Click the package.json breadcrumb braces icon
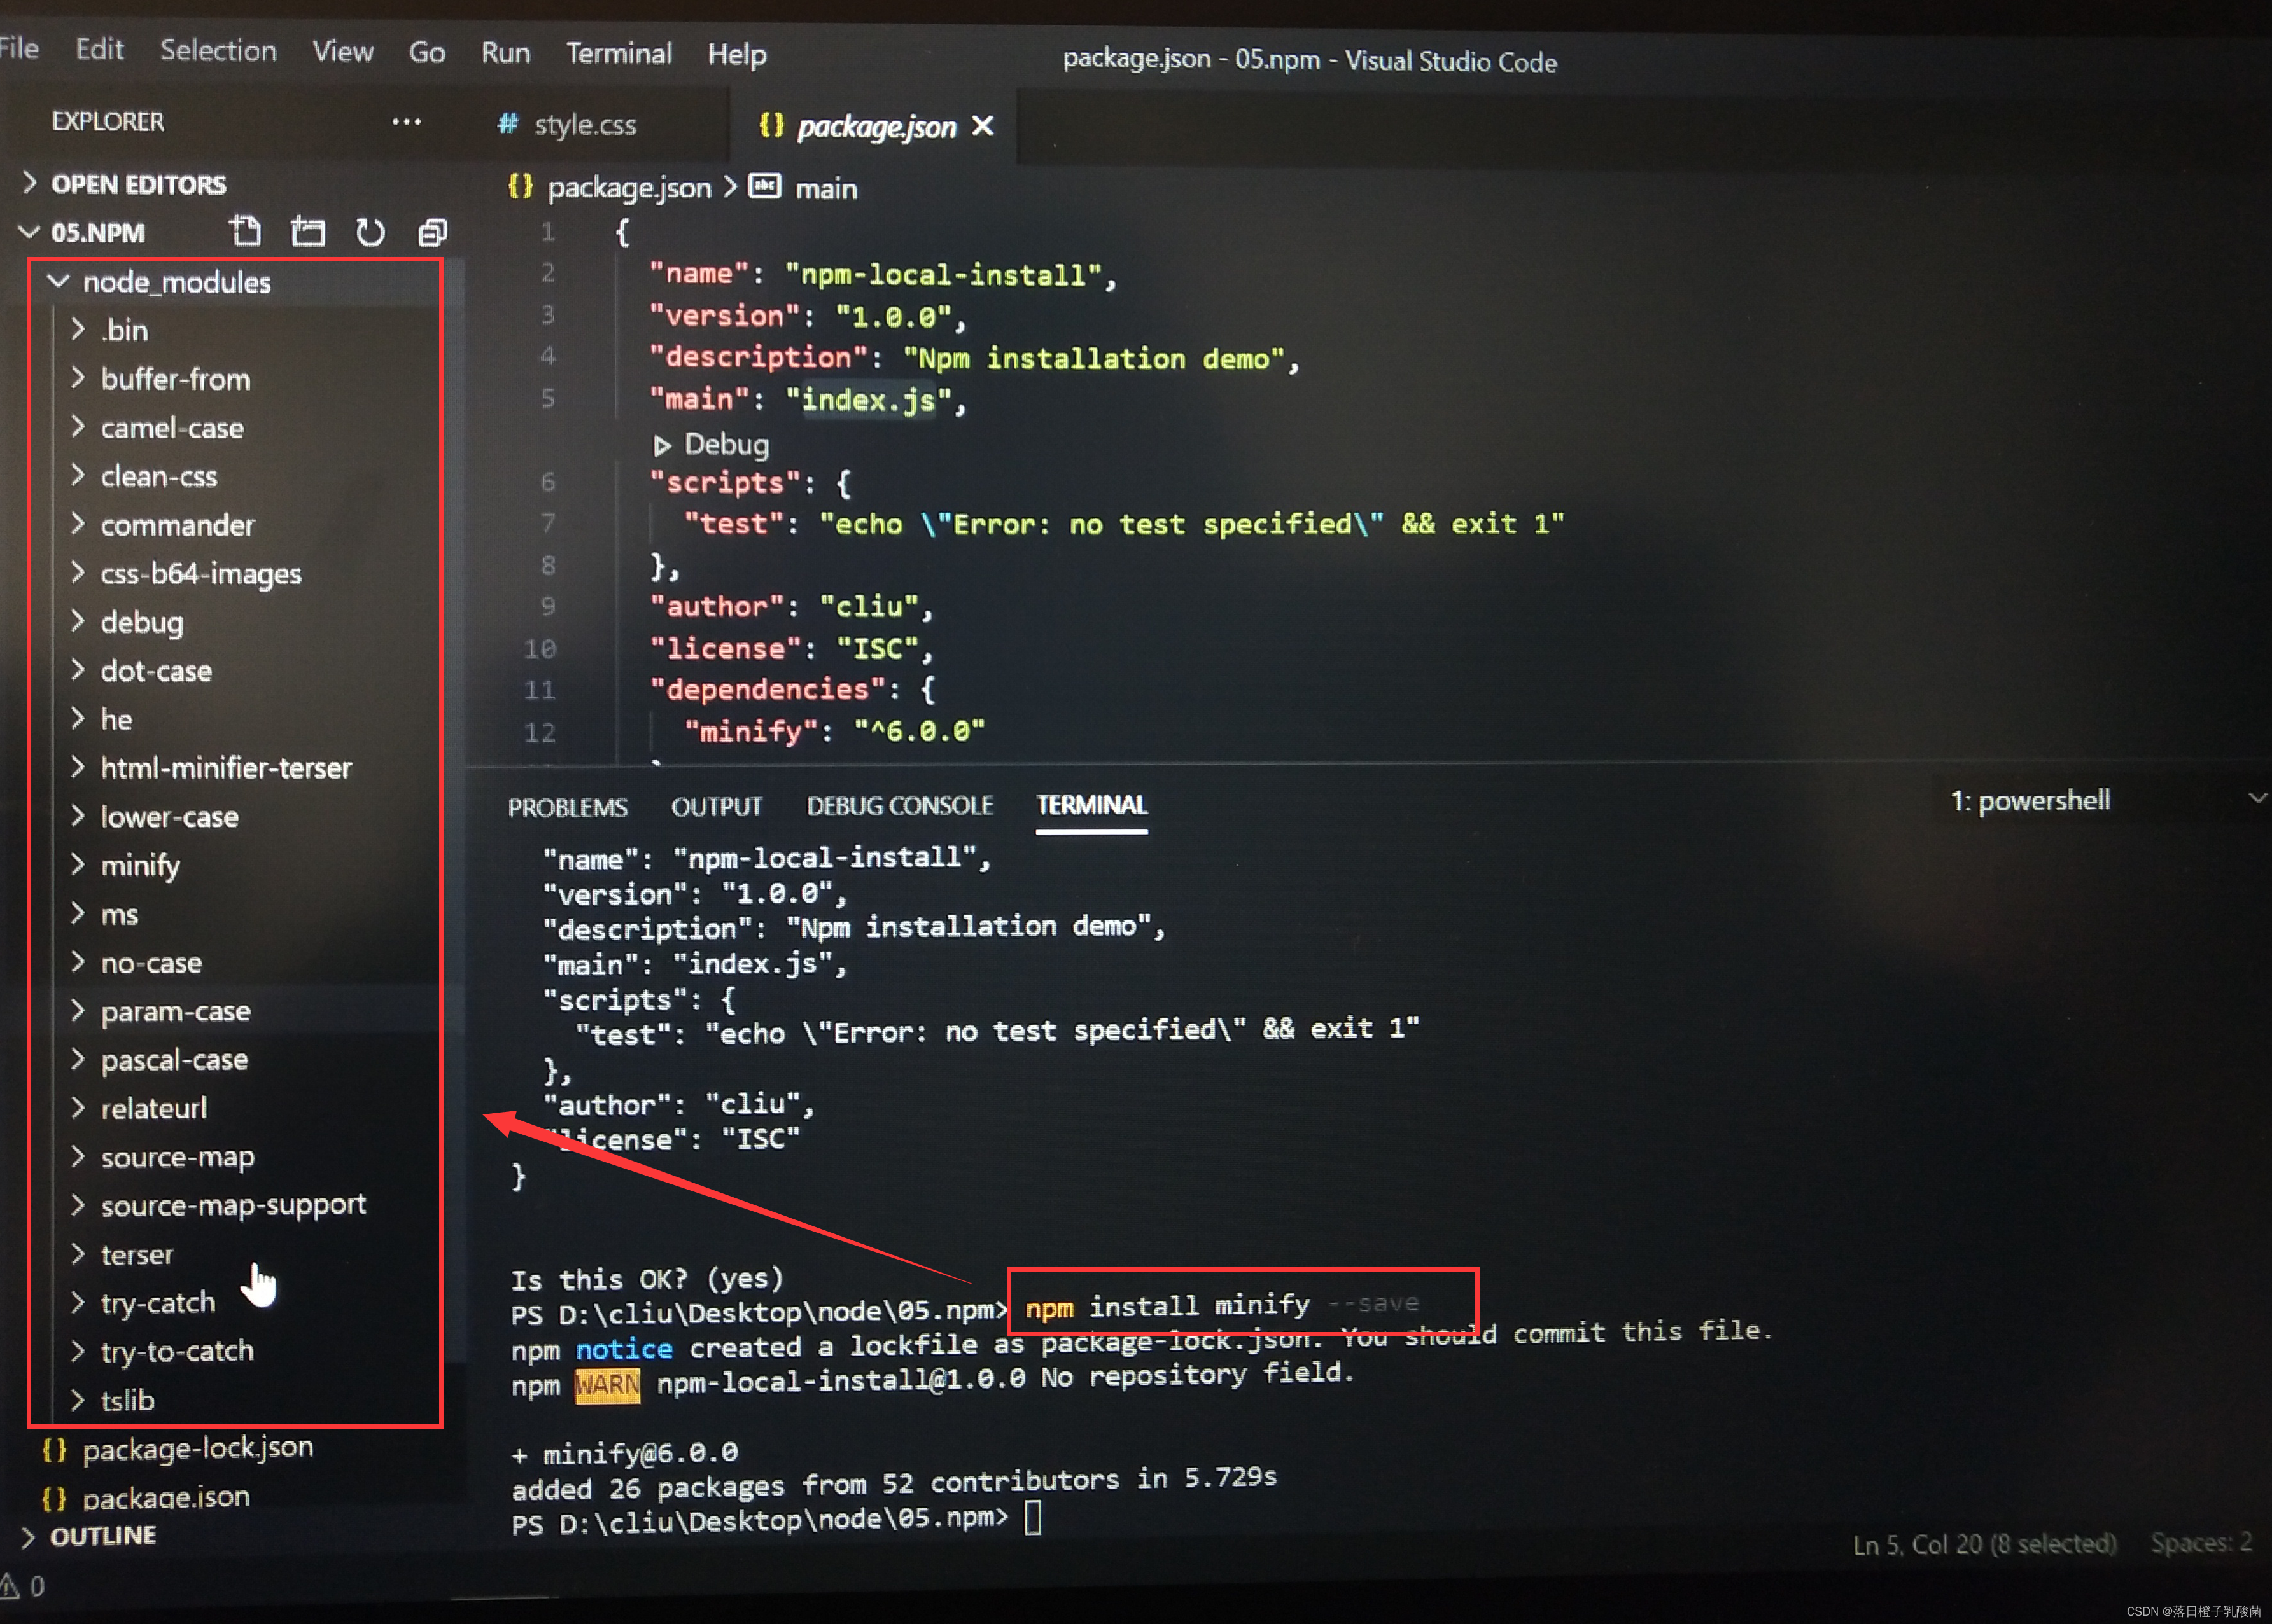 (520, 187)
